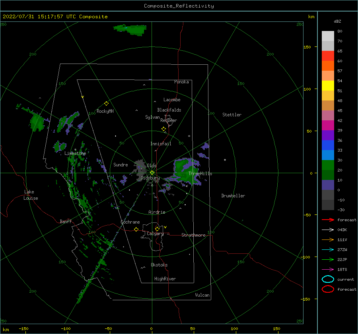Click the asterisk marker above Limestone

[75, 150]
